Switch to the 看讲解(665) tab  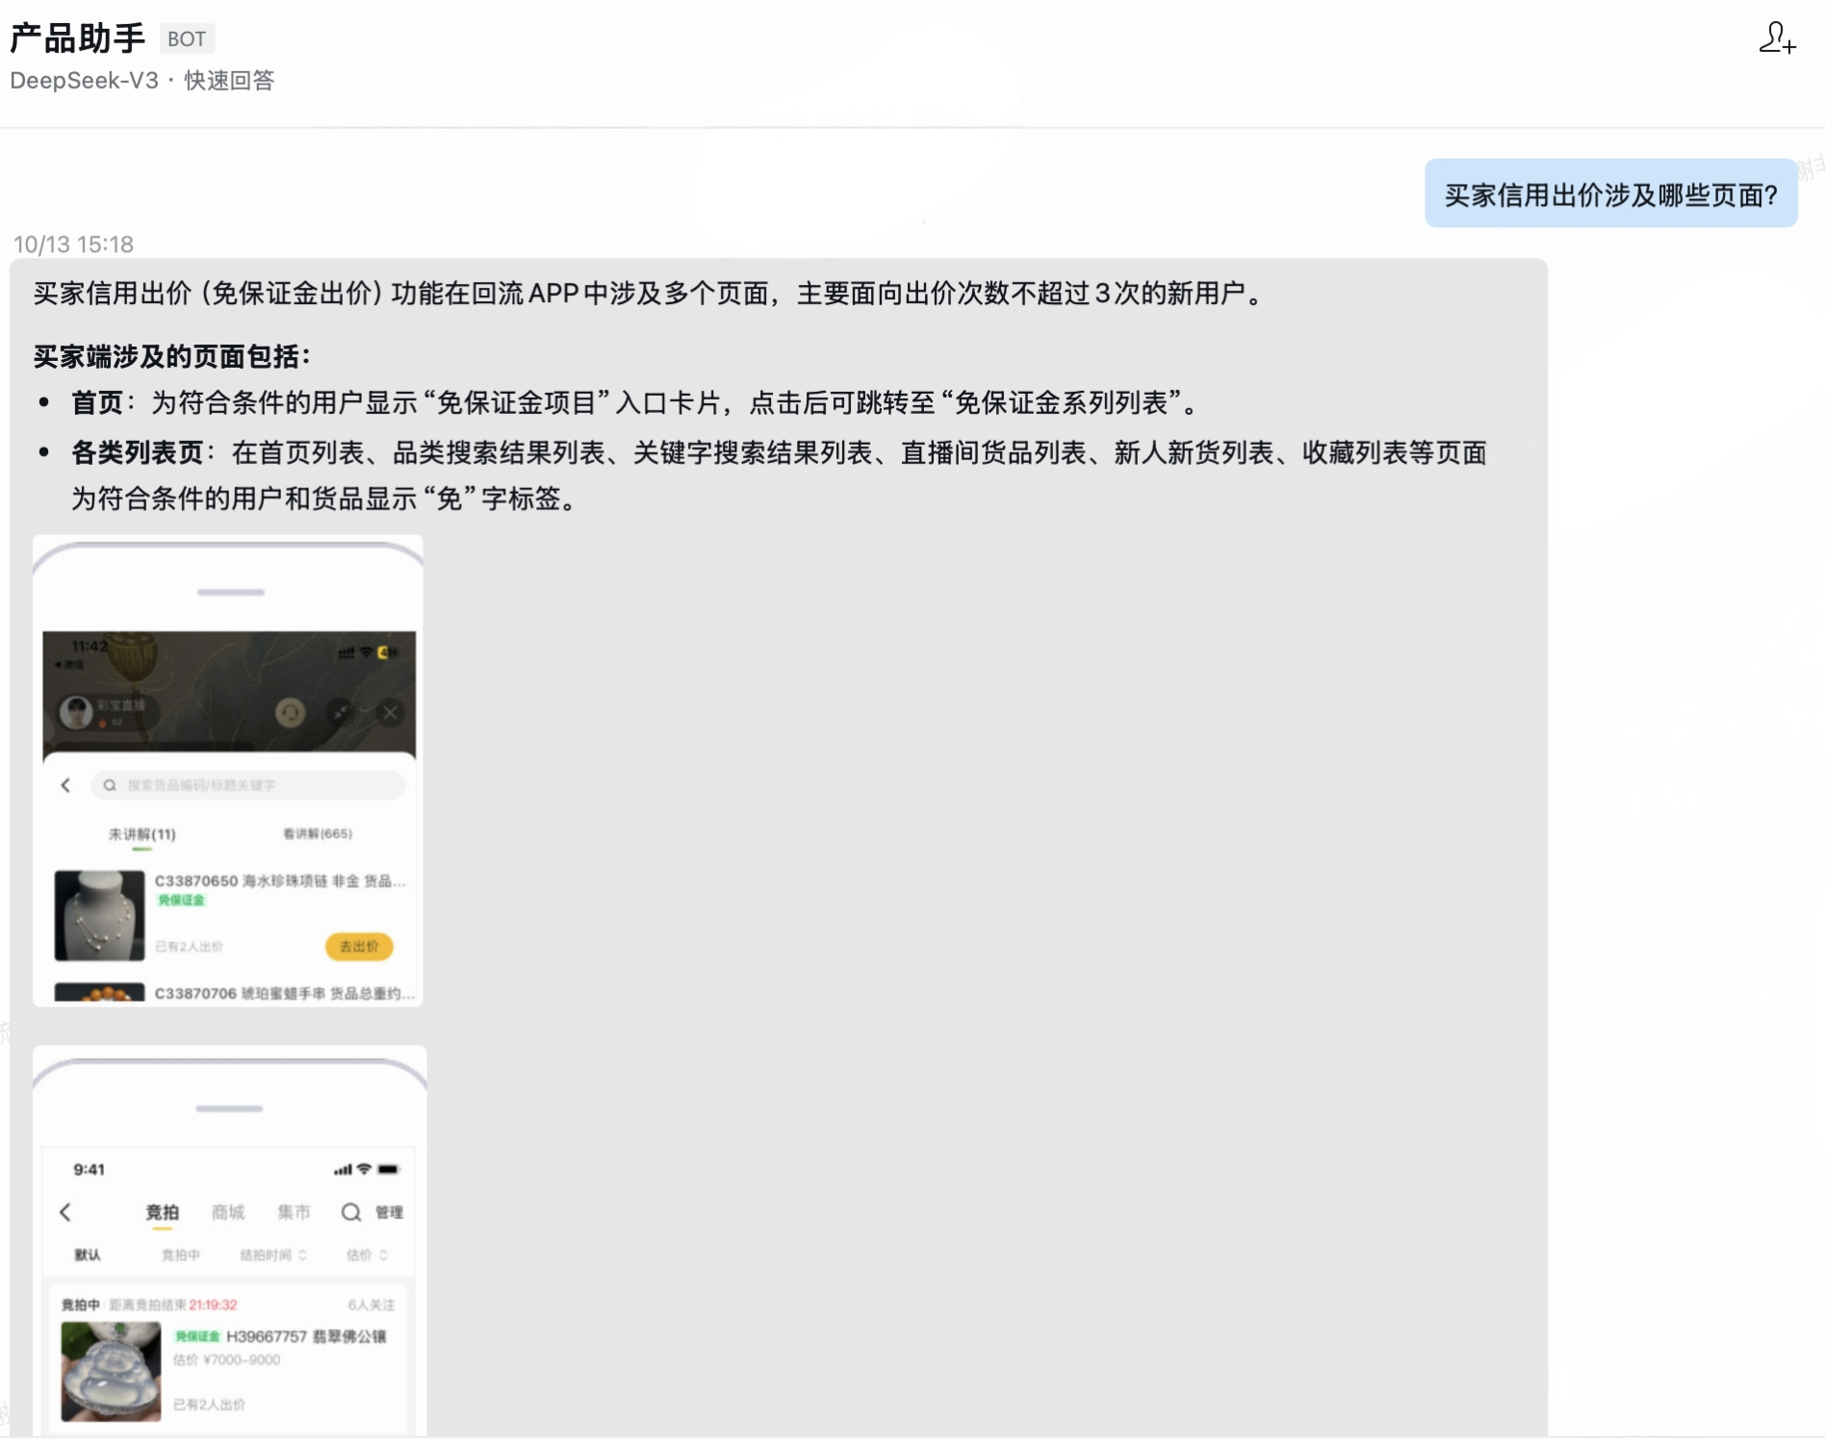click(318, 834)
